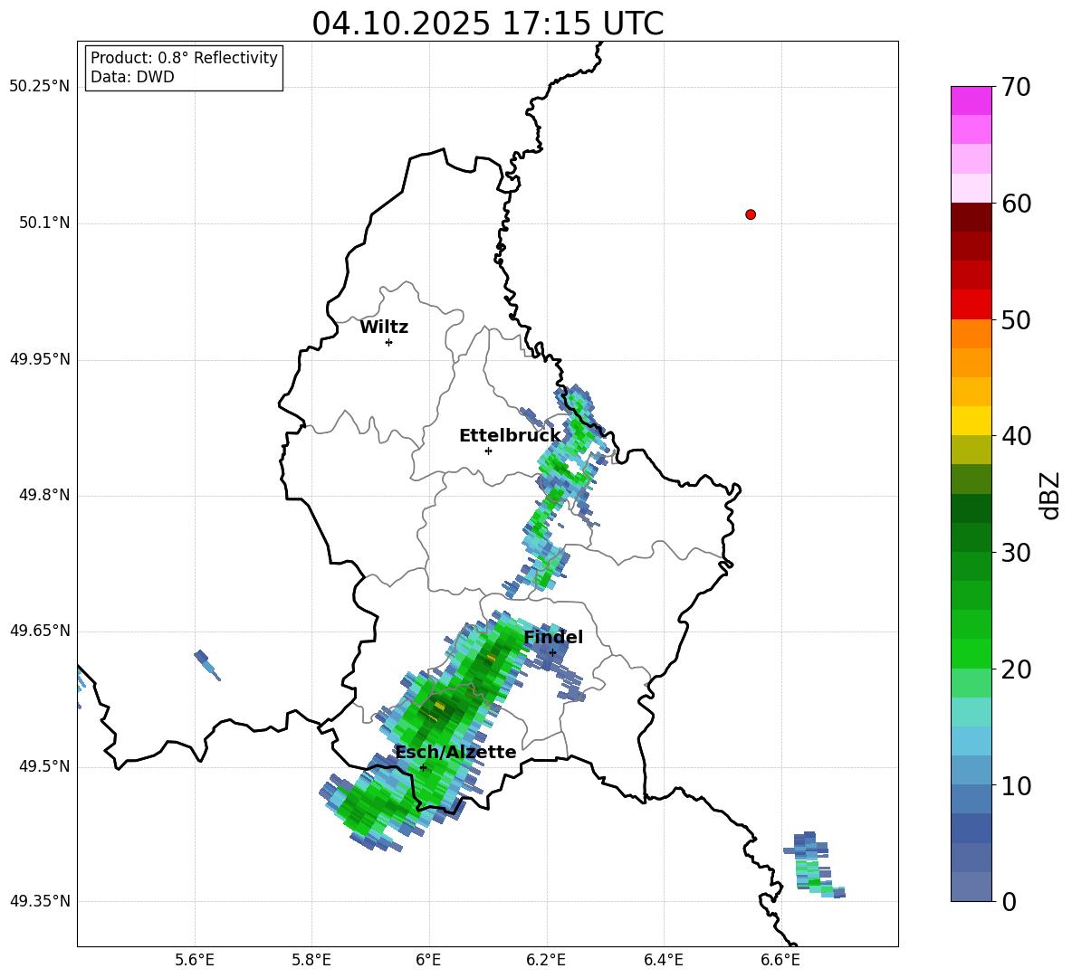Select the Esch/Alzette city label
The width and height of the screenshot is (1072, 978).
coord(455,752)
